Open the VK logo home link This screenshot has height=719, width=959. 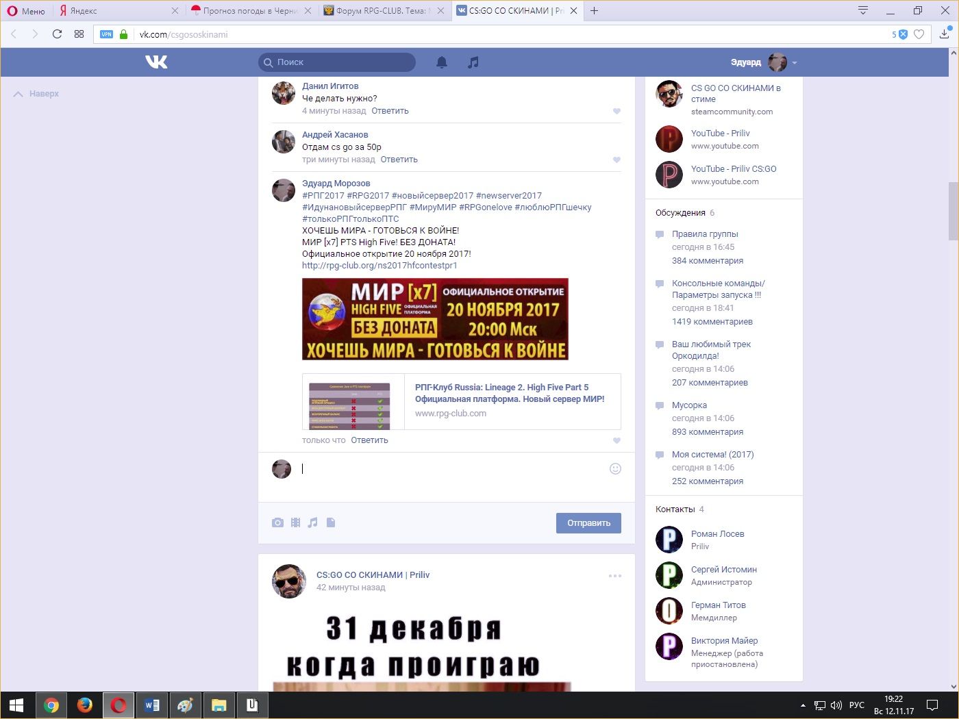[x=156, y=62]
